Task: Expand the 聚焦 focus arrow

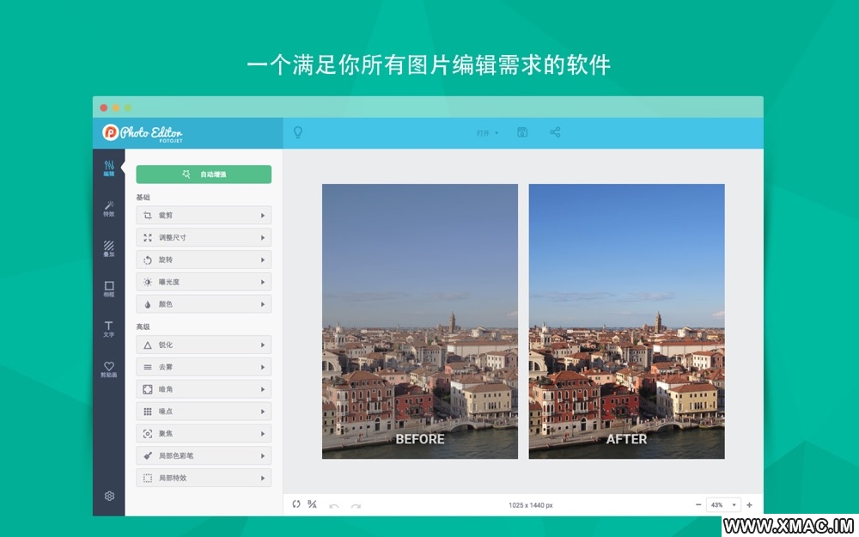Action: pos(263,434)
